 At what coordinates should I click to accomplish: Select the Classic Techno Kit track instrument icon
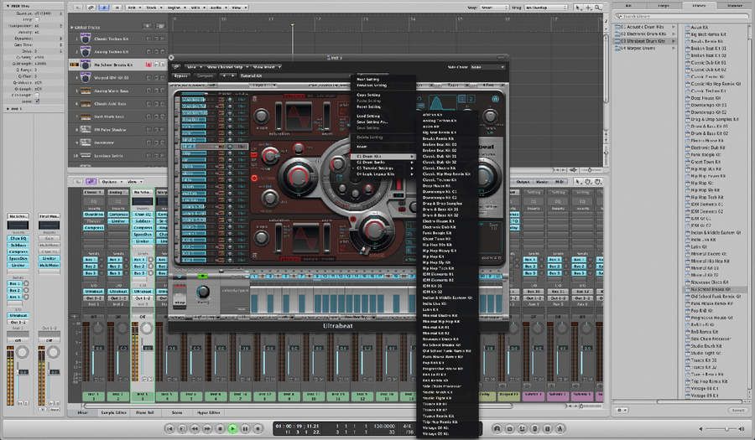pos(86,39)
